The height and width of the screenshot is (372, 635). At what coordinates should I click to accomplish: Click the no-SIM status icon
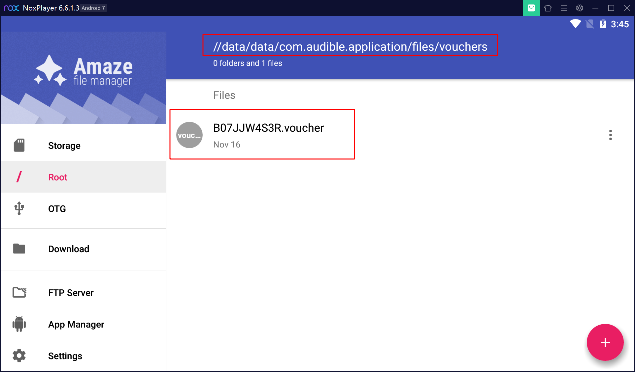tap(590, 24)
